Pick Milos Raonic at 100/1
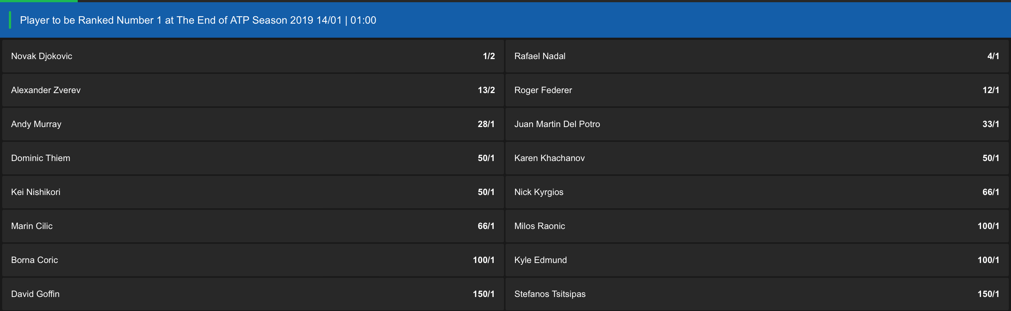The width and height of the screenshot is (1011, 311). pyautogui.click(x=757, y=226)
